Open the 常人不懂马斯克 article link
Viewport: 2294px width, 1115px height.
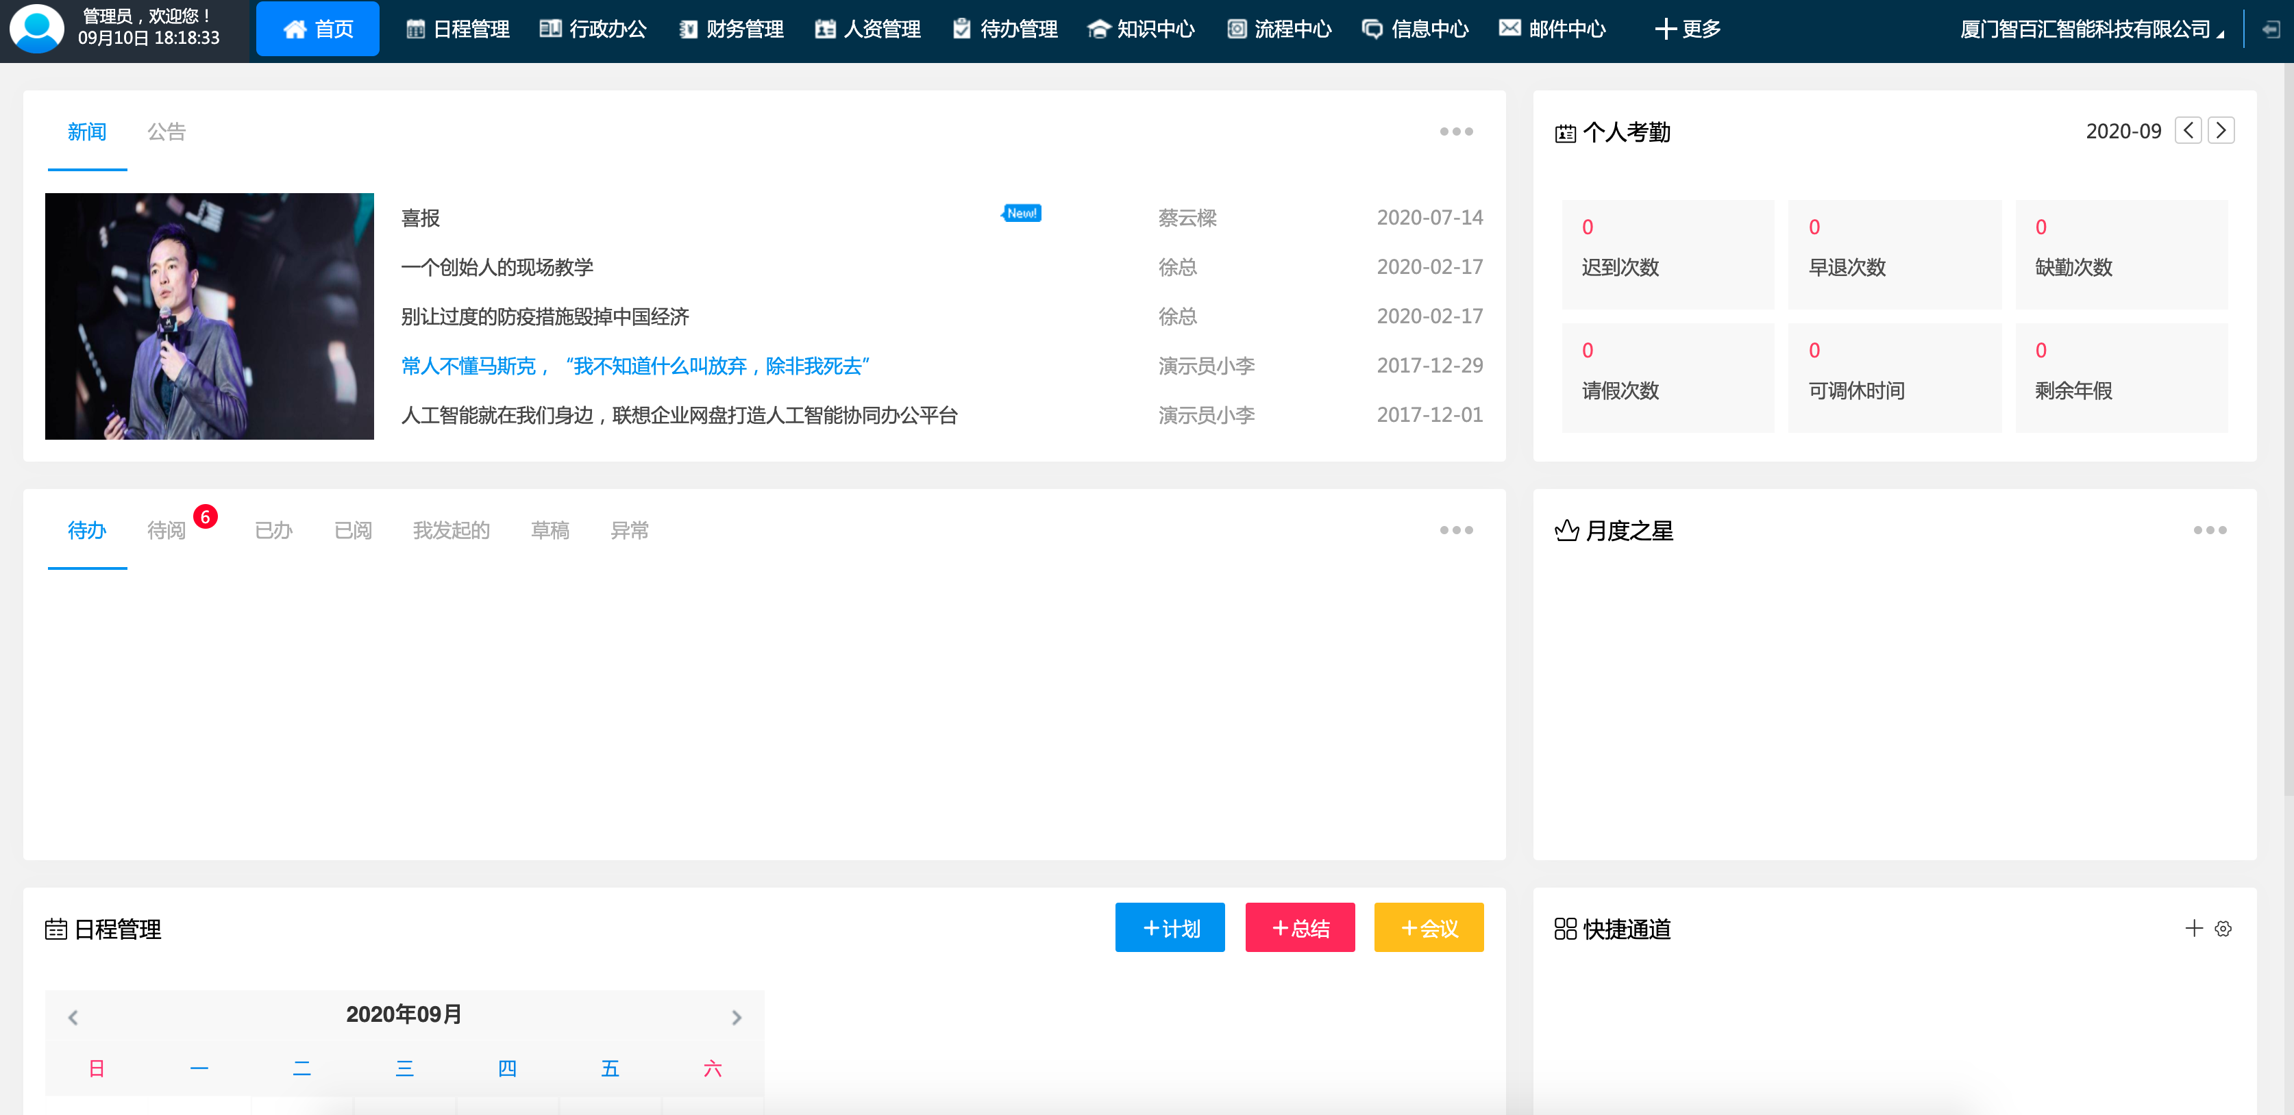pyautogui.click(x=635, y=366)
